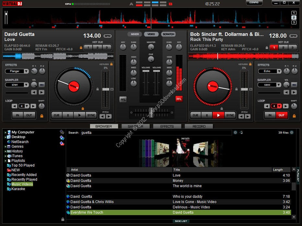Open left deck Flanger effect dropdown

pyautogui.click(x=26, y=71)
